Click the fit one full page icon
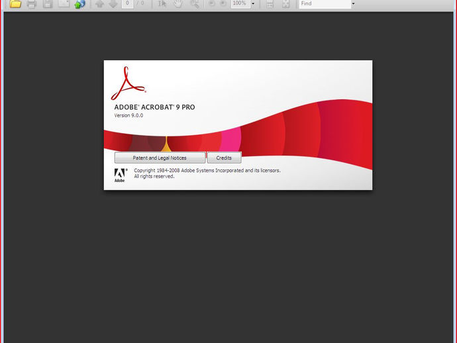 [x=285, y=4]
